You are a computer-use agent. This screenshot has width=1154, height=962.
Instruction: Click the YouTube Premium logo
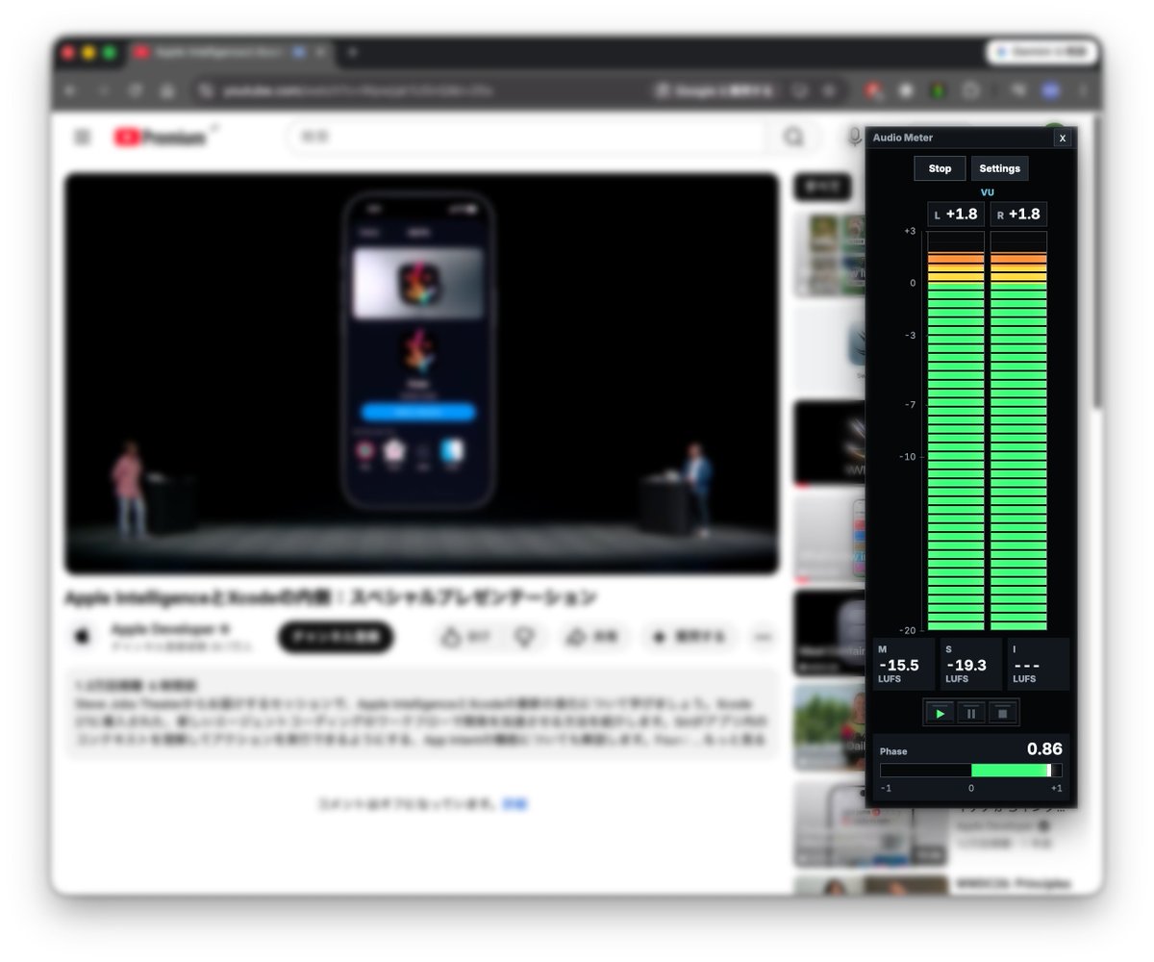[160, 138]
